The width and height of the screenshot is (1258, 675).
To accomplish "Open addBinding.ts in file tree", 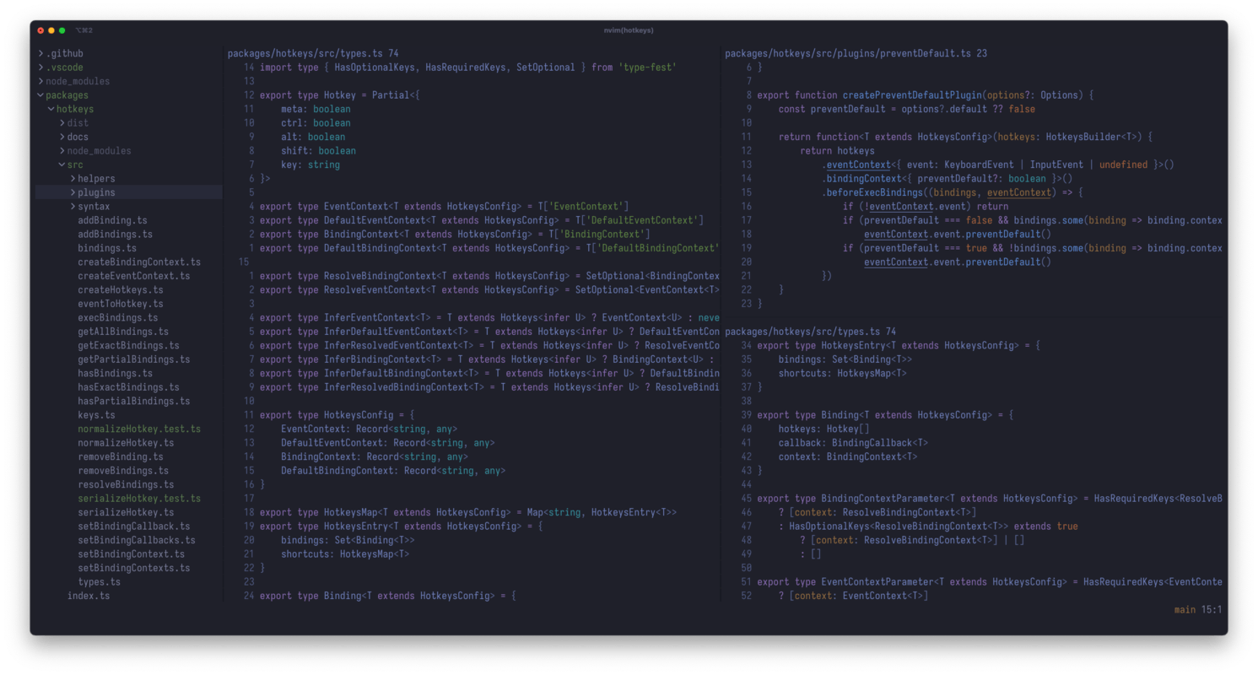I will point(112,220).
